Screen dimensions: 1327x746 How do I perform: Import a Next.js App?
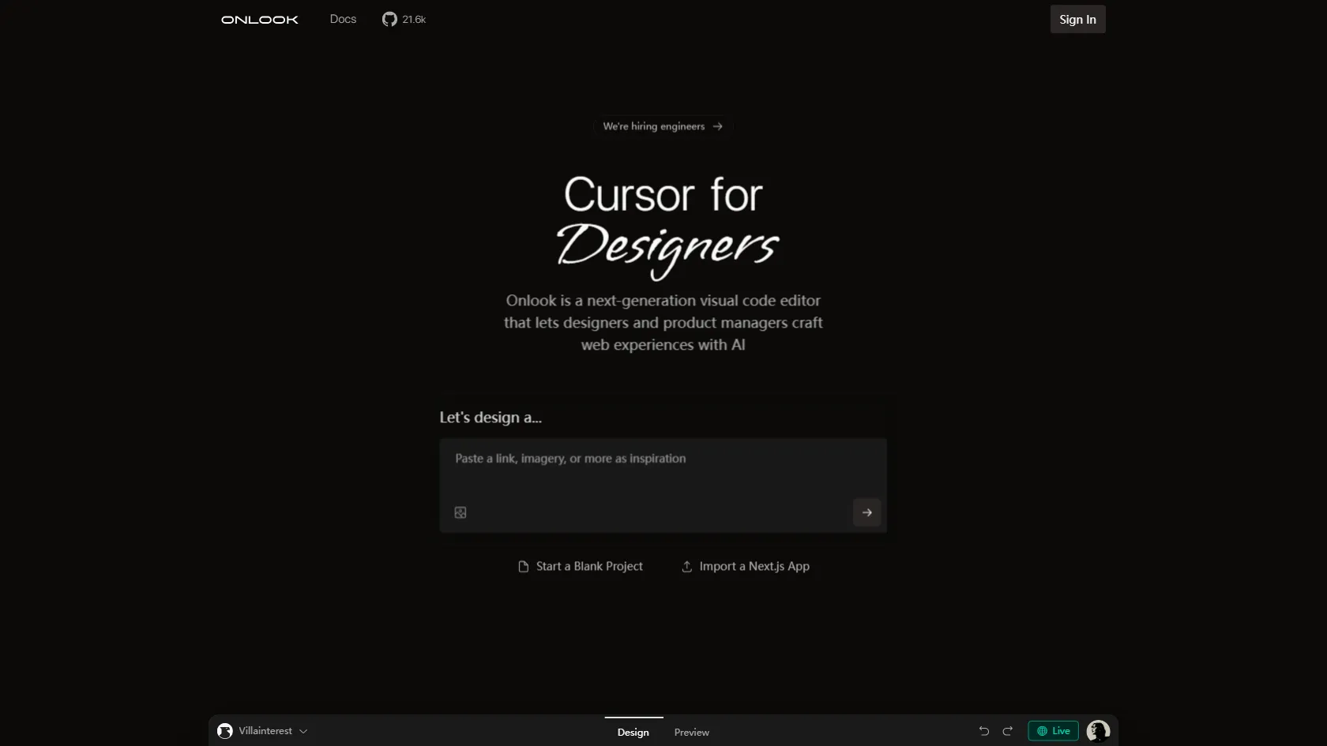pyautogui.click(x=746, y=566)
